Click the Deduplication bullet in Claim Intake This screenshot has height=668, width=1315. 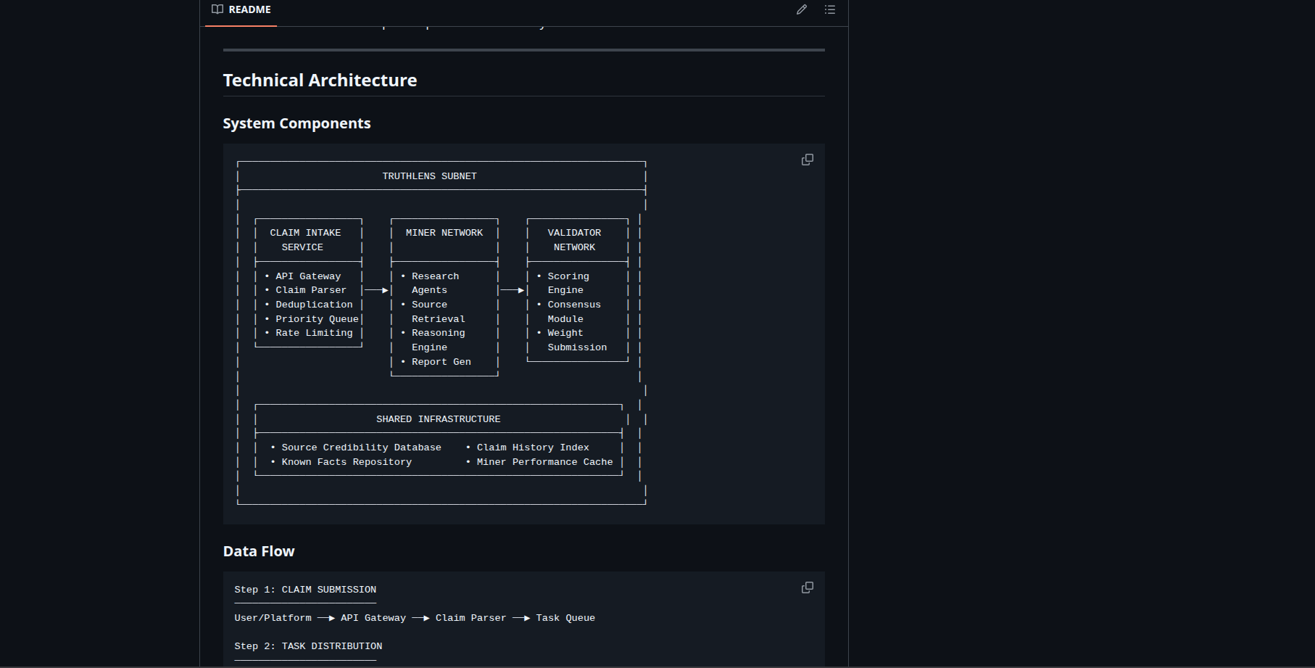pyautogui.click(x=314, y=305)
